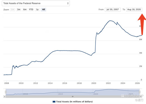Click the 2010 x-axis label
The image size is (146, 104).
21,83
